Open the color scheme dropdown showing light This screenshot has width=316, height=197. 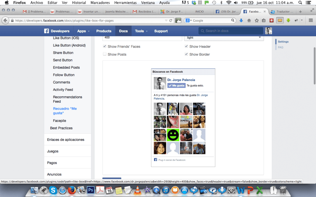tap(224, 38)
